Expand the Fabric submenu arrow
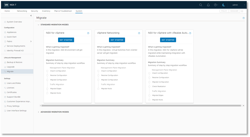The height and width of the screenshot is (137, 250). 31,41
